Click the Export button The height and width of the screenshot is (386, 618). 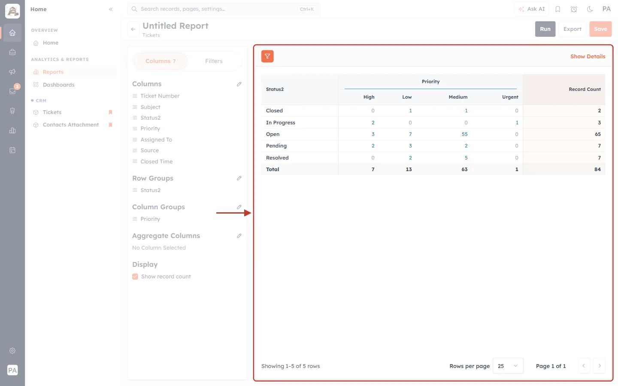pyautogui.click(x=573, y=29)
